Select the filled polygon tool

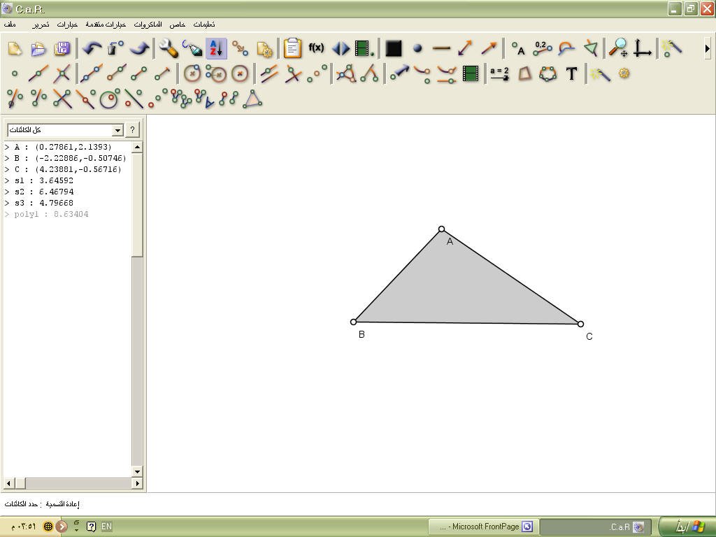pyautogui.click(x=524, y=73)
